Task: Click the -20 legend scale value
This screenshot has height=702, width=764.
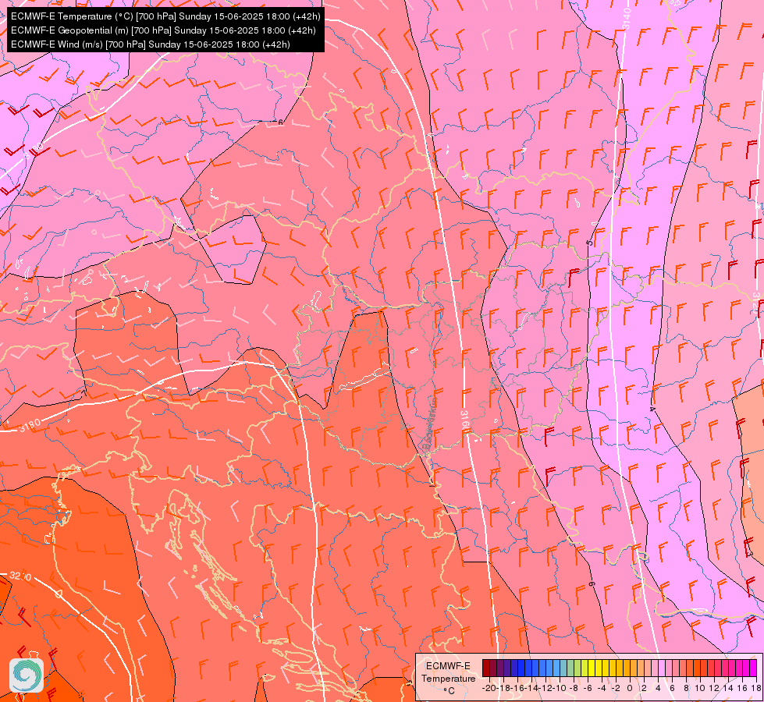Action: click(x=489, y=688)
